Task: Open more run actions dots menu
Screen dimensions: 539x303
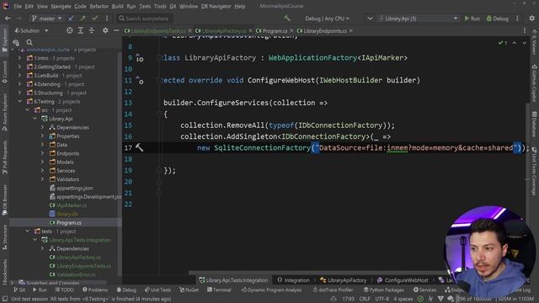Action: click(x=517, y=19)
